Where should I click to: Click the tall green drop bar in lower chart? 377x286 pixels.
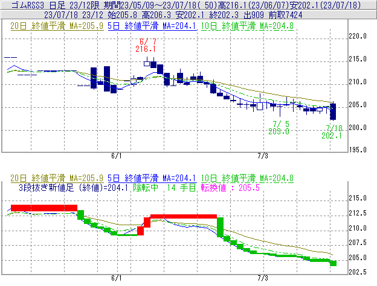221,226
